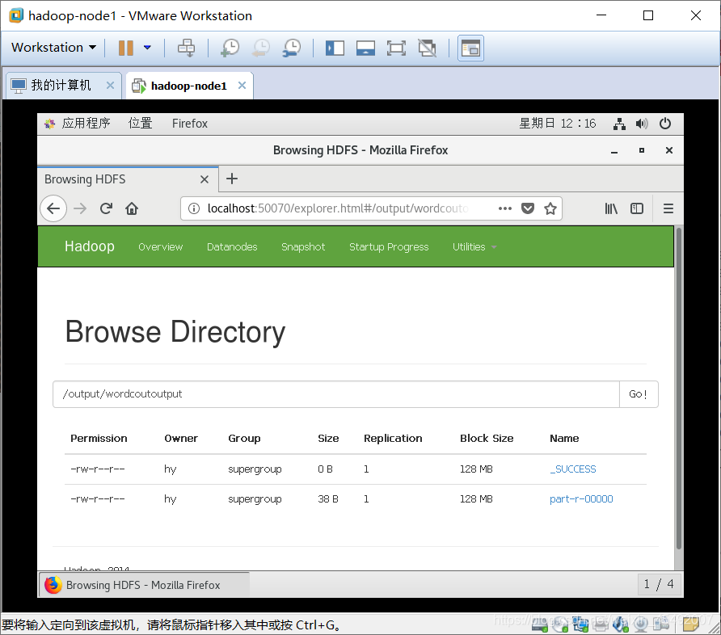Open the _SUCCESS file link
This screenshot has height=635, width=721.
[573, 469]
